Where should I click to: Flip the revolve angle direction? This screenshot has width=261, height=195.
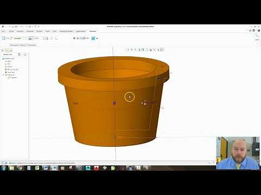[x=46, y=38]
